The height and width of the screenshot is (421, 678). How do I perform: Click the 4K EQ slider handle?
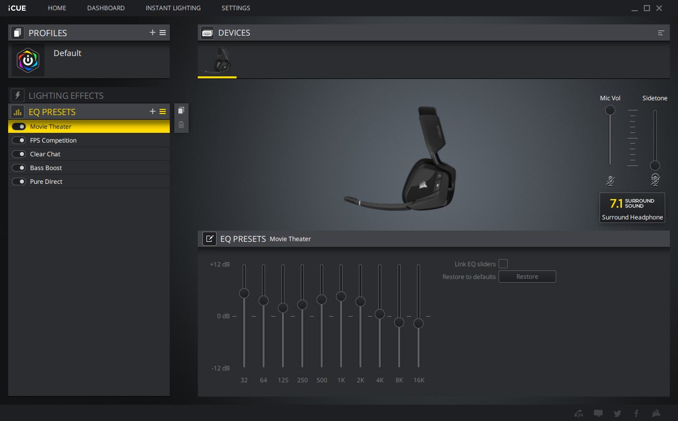380,314
